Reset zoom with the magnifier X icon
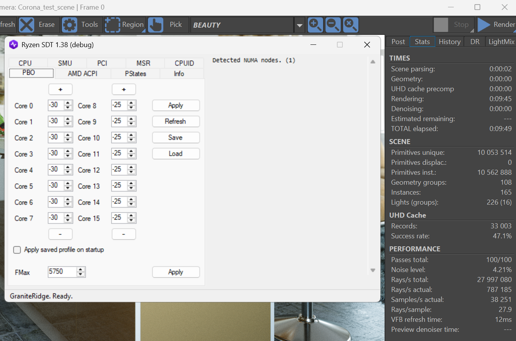 [x=351, y=25]
